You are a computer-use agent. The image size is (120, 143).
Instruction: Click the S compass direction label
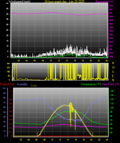pos(113,72)
